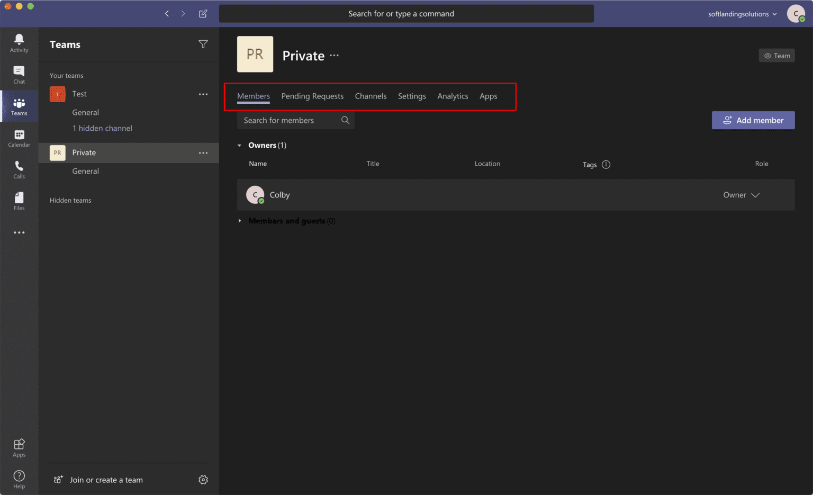Click the Add member button
This screenshot has height=495, width=813.
click(x=753, y=120)
